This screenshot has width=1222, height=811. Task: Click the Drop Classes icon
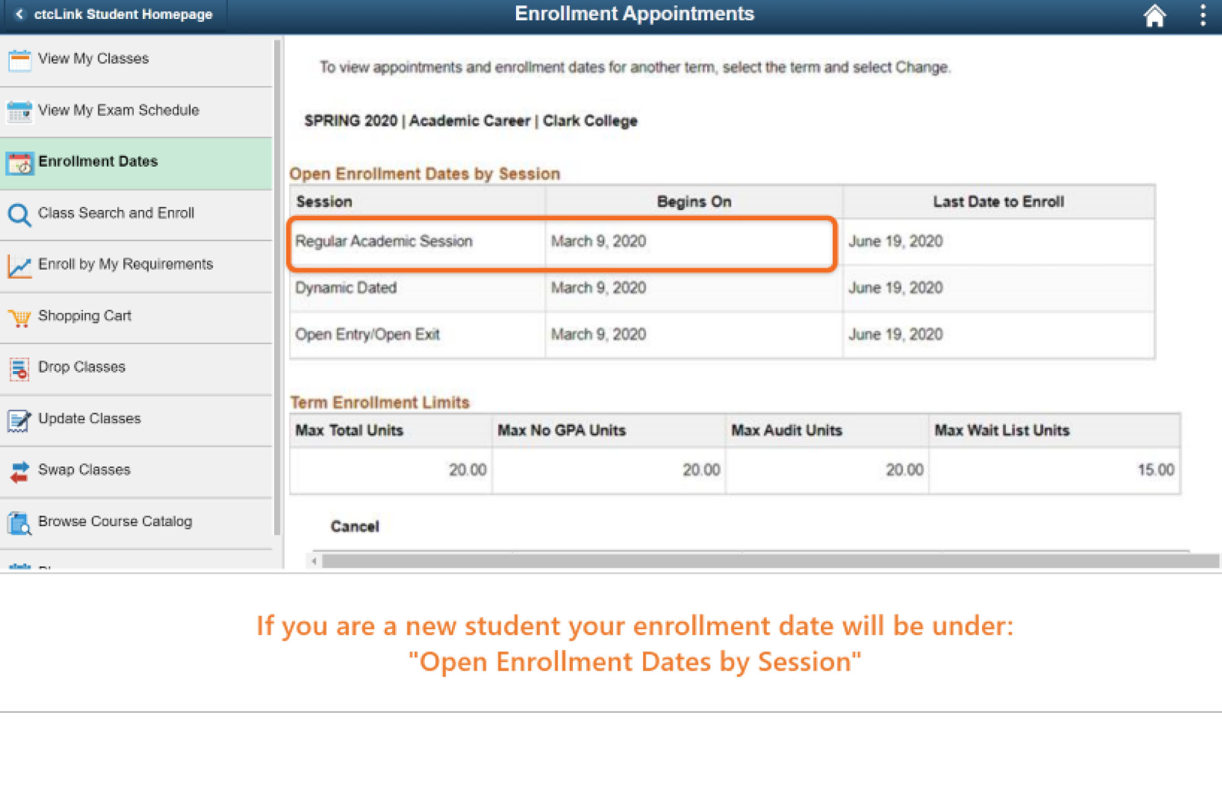(19, 369)
